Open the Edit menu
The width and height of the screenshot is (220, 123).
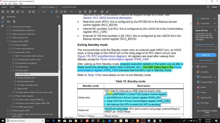(5, 4)
